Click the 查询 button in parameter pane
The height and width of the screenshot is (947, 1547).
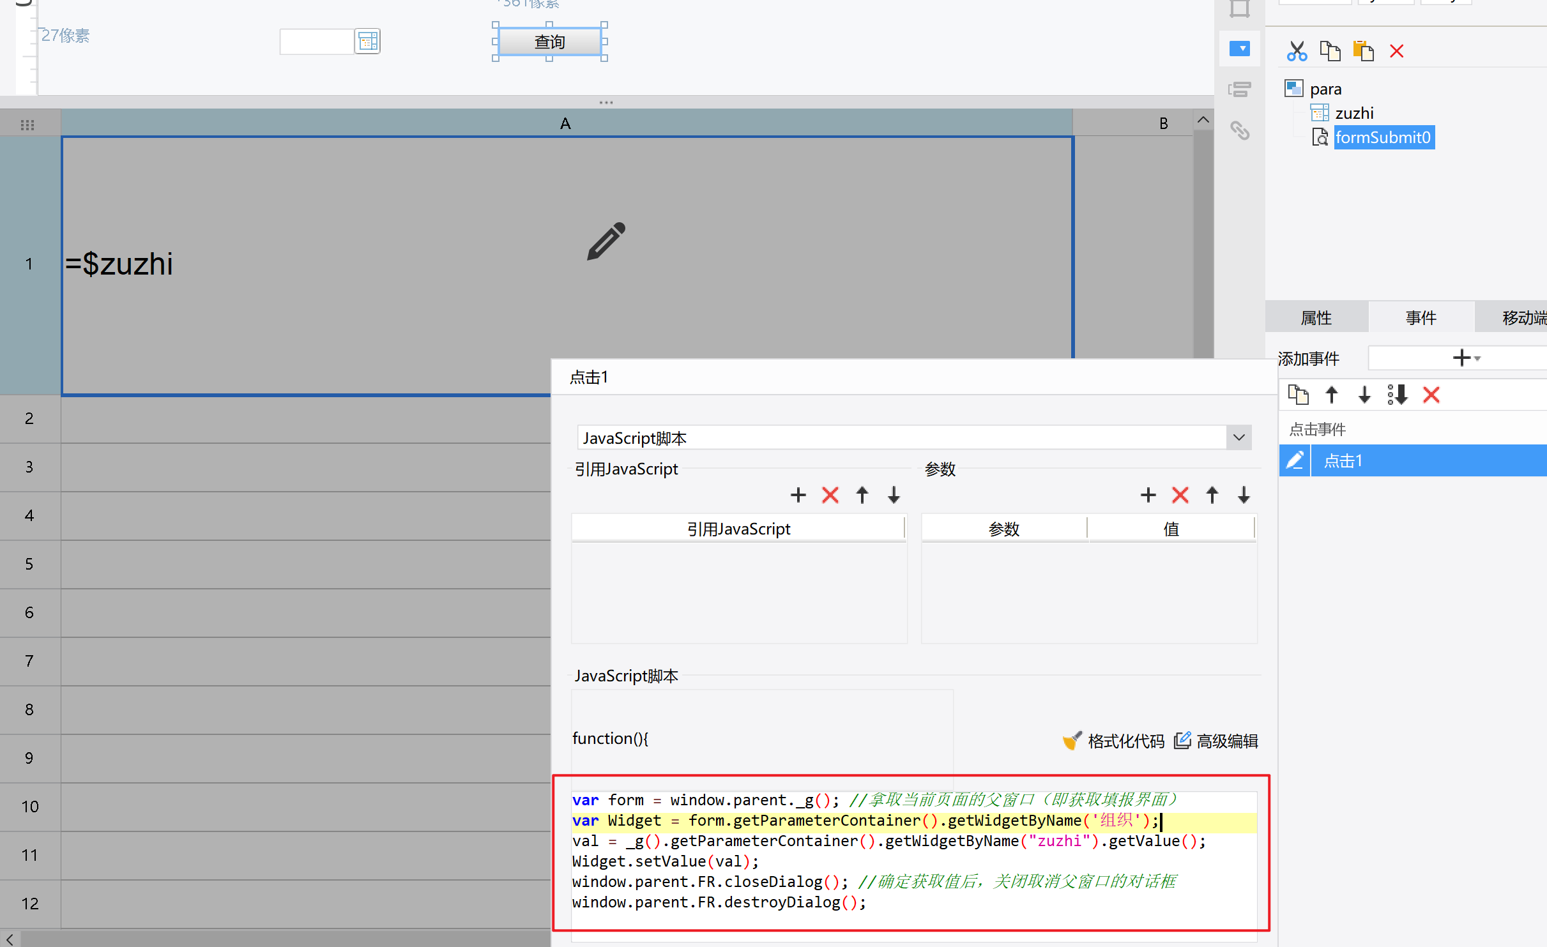(x=550, y=42)
